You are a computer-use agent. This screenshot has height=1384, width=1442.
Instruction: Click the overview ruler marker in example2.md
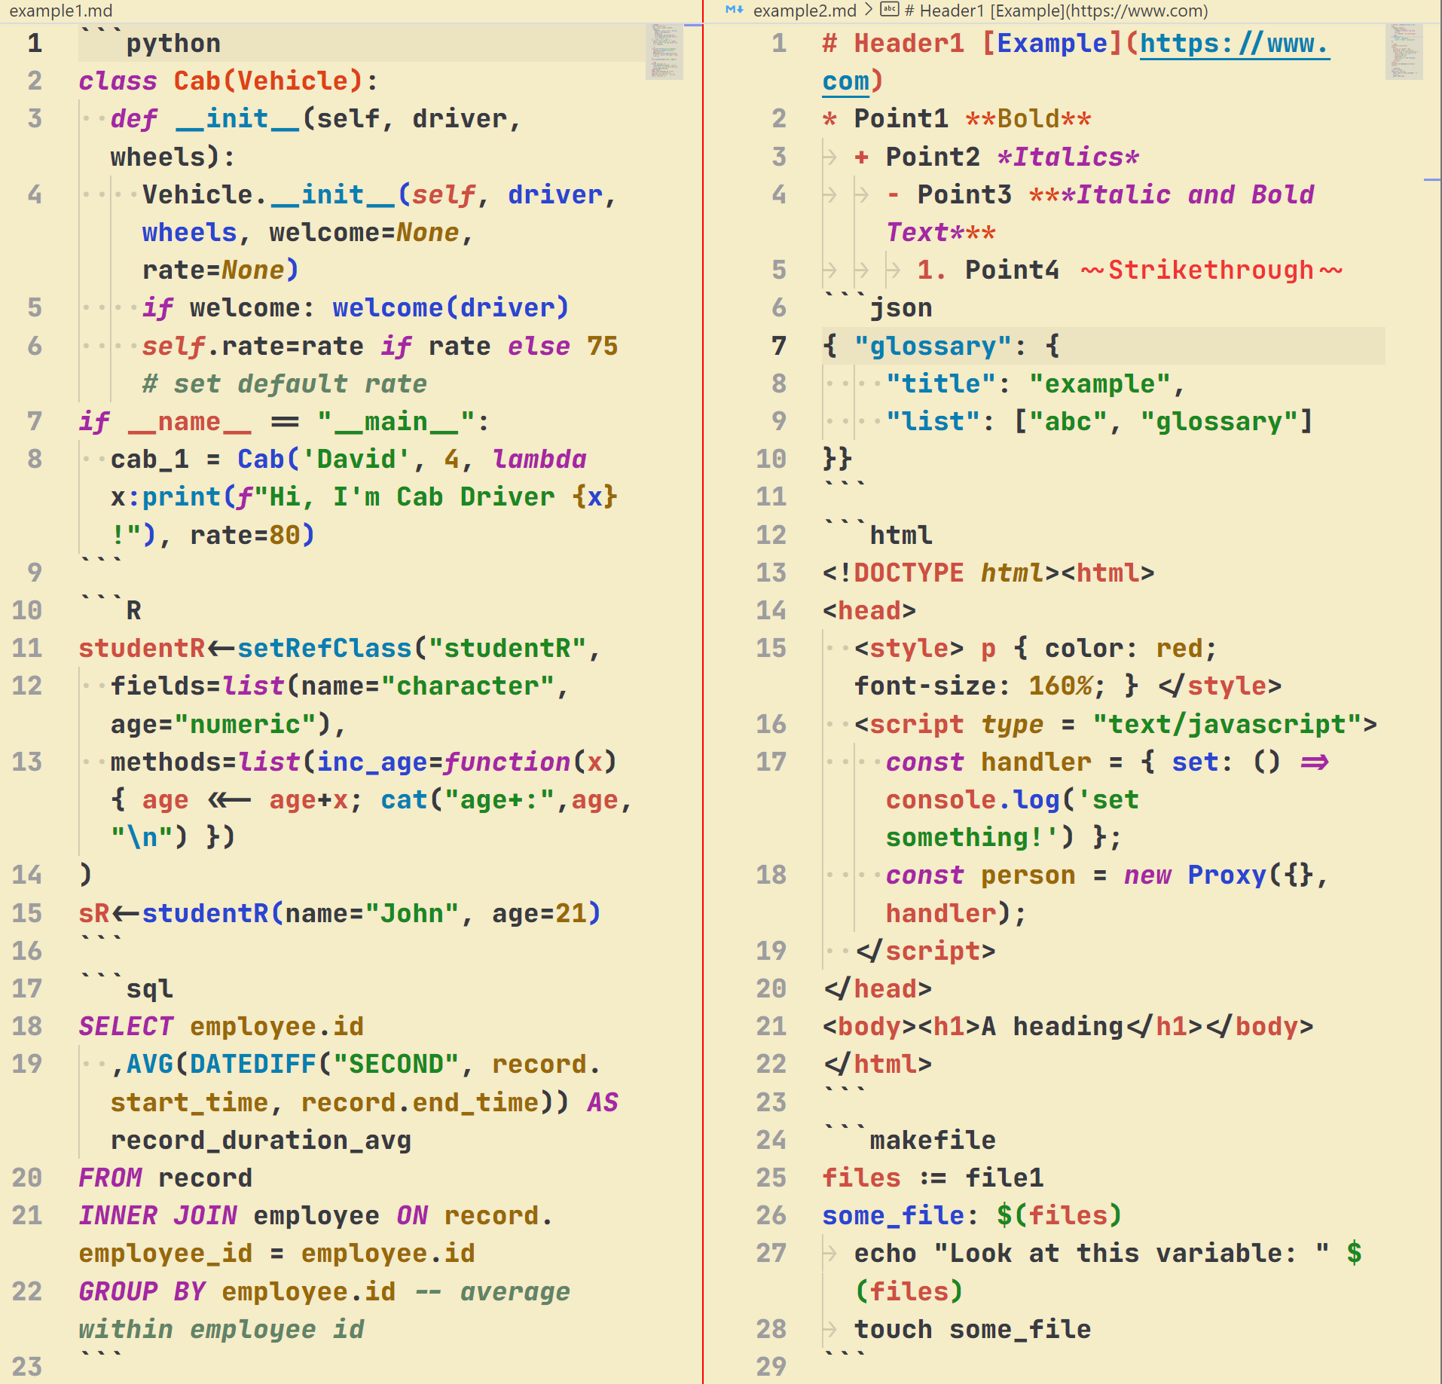click(1432, 180)
